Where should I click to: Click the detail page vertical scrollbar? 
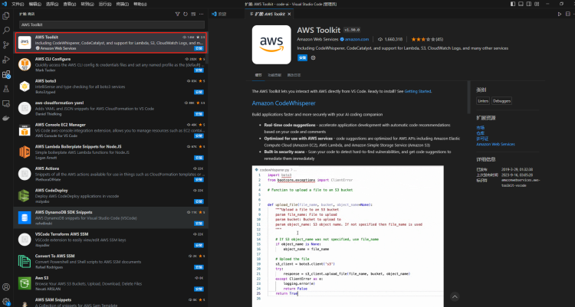468,97
